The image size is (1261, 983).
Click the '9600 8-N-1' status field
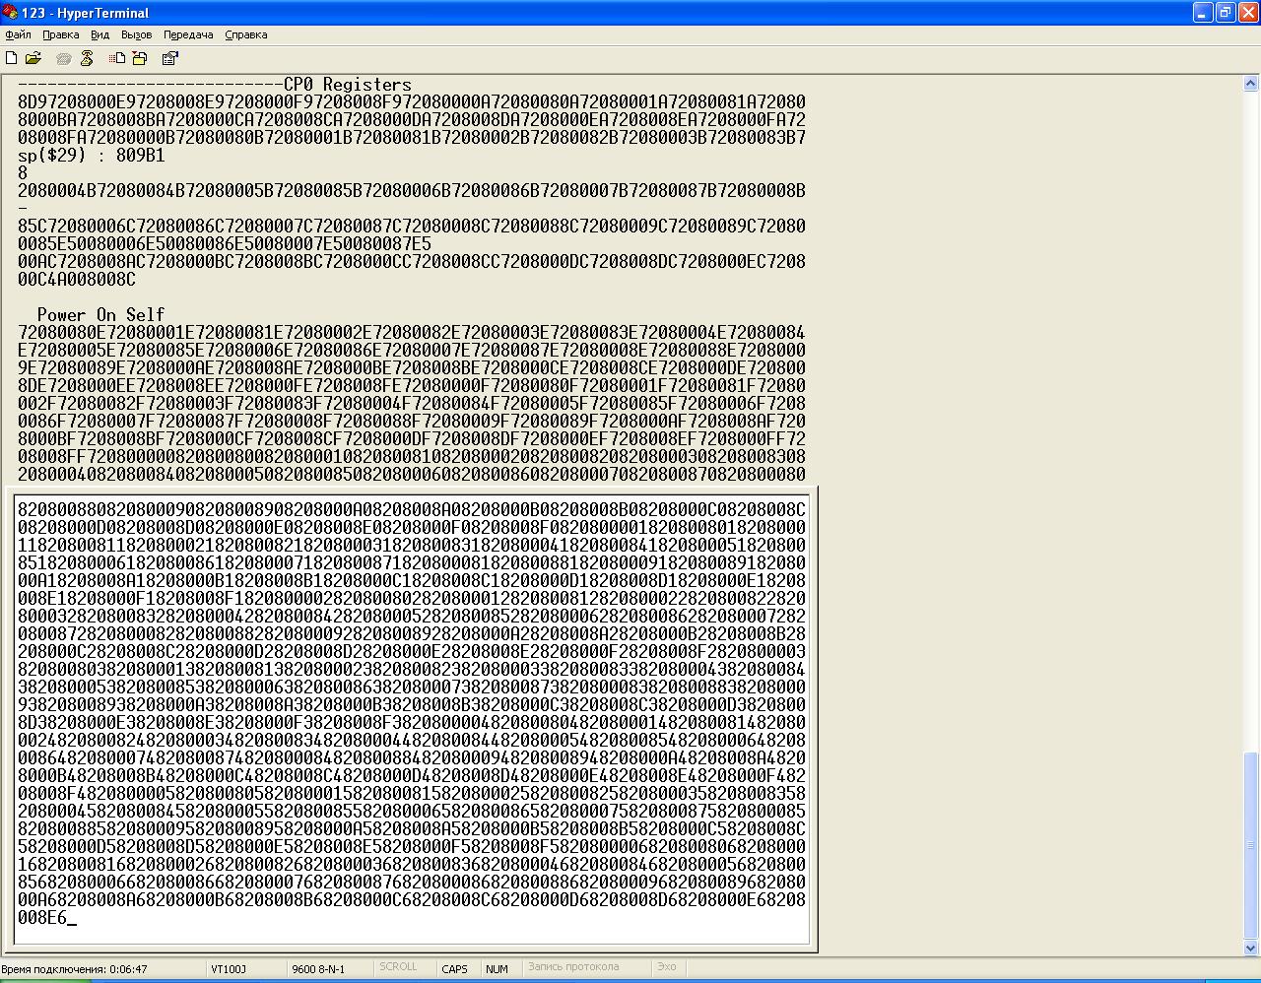coord(318,969)
